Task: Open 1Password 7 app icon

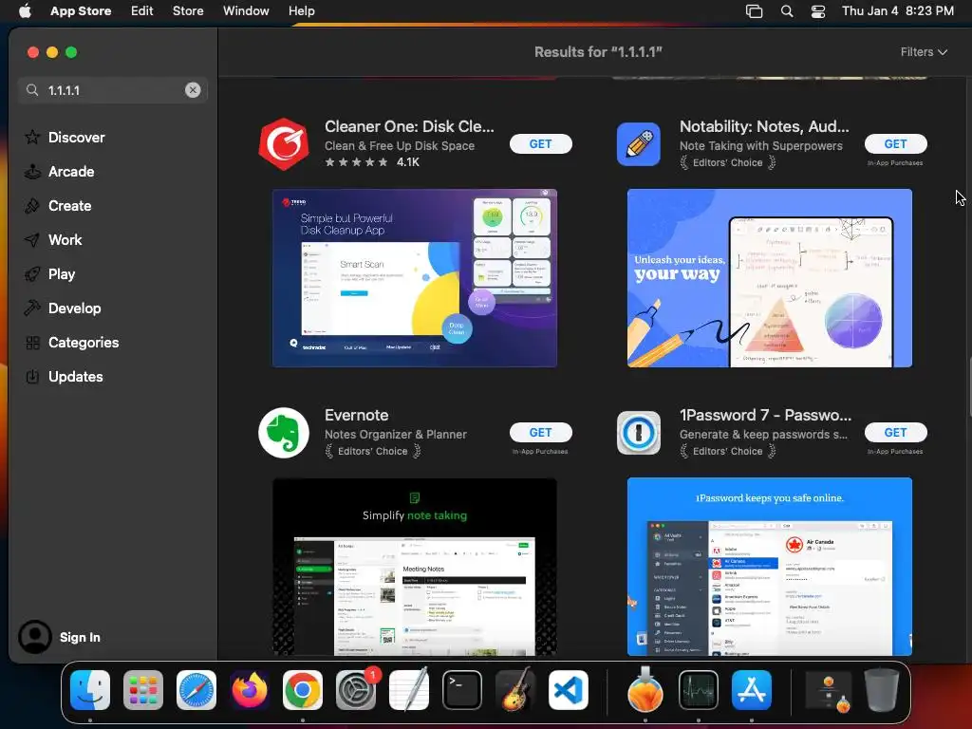Action: [639, 433]
